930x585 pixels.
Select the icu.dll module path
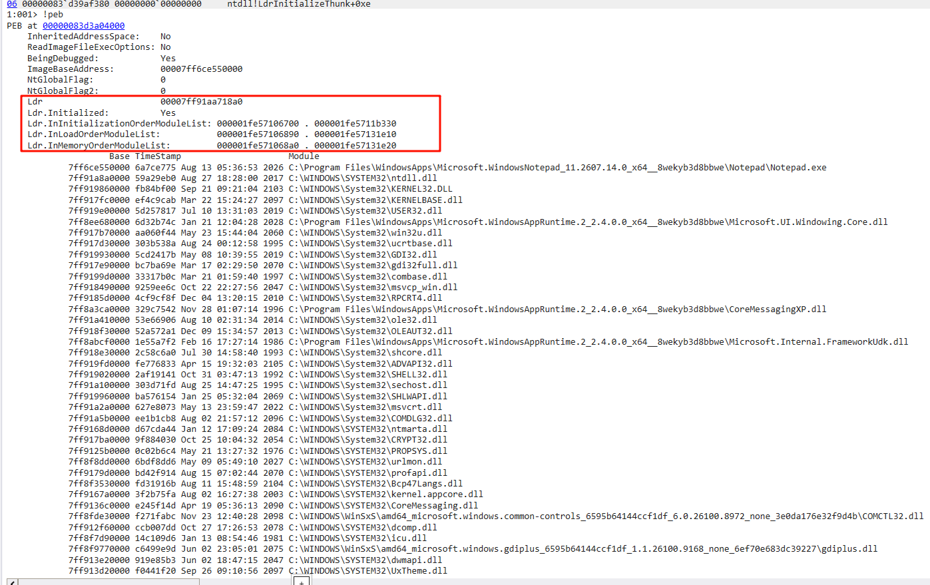tap(357, 538)
